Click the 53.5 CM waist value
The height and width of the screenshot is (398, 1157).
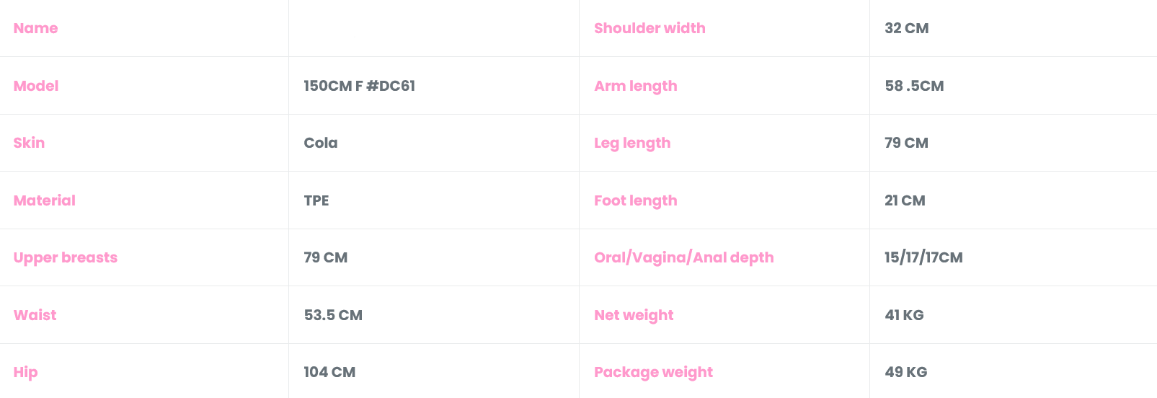333,315
